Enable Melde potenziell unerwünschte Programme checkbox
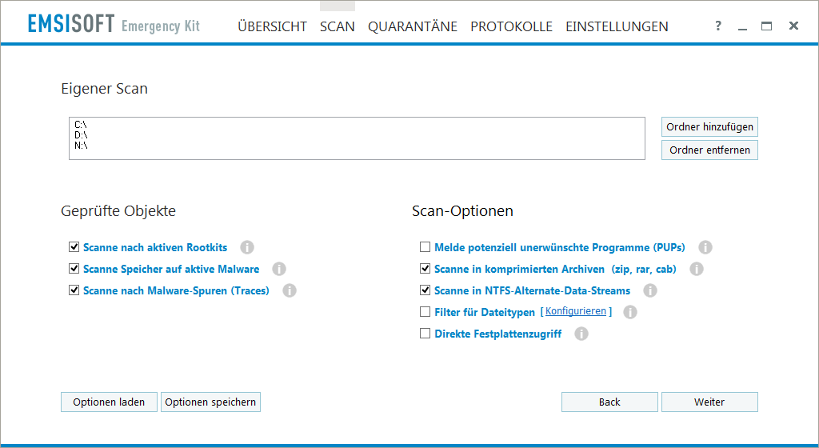 point(425,247)
